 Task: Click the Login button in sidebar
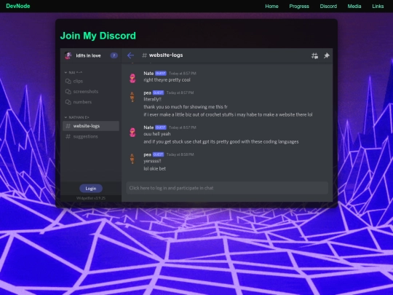(x=91, y=189)
